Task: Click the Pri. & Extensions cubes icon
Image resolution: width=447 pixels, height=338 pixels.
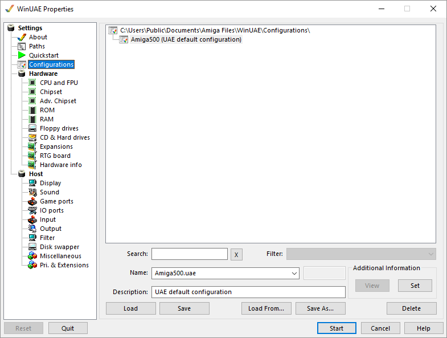Action: click(32, 265)
